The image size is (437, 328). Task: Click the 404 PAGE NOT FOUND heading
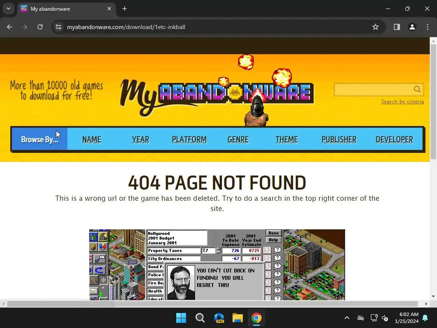point(217,183)
